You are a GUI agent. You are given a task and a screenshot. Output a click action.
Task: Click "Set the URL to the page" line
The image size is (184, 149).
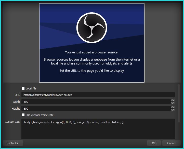[x=92, y=71]
